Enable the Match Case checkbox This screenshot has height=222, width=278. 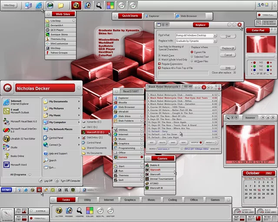pos(159,55)
